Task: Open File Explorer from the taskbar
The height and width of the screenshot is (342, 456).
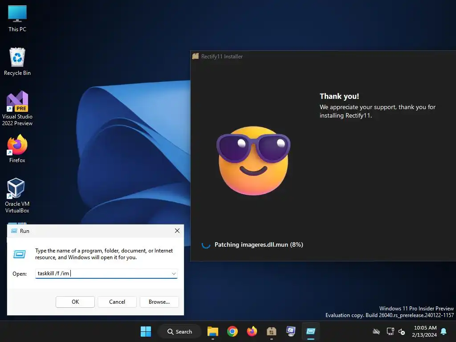Action: coord(213,331)
